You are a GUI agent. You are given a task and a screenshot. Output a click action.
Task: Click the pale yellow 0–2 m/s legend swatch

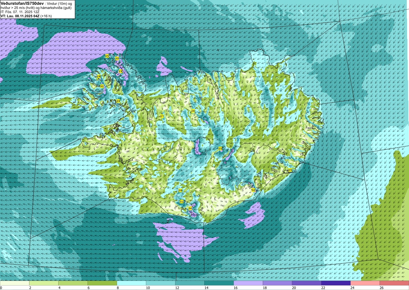pos(15,283)
